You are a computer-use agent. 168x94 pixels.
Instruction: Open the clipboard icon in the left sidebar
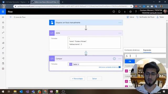[3, 27]
